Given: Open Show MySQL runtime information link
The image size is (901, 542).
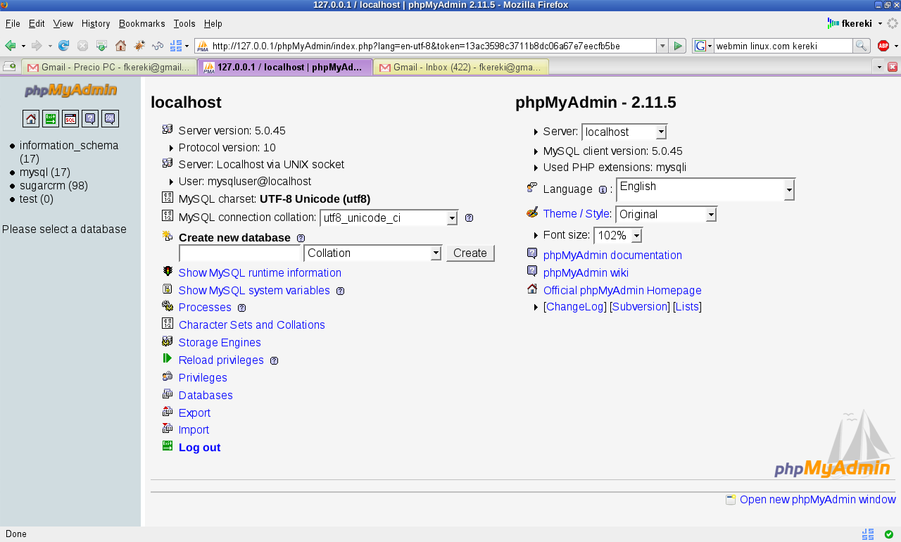Looking at the screenshot, I should click(260, 273).
